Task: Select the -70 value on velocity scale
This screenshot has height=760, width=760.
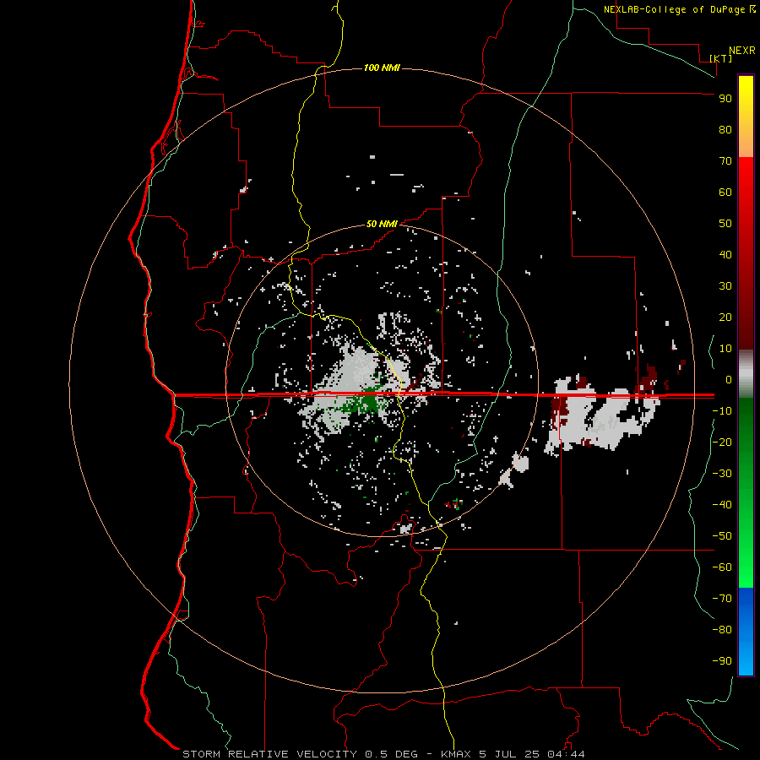Action: (722, 599)
